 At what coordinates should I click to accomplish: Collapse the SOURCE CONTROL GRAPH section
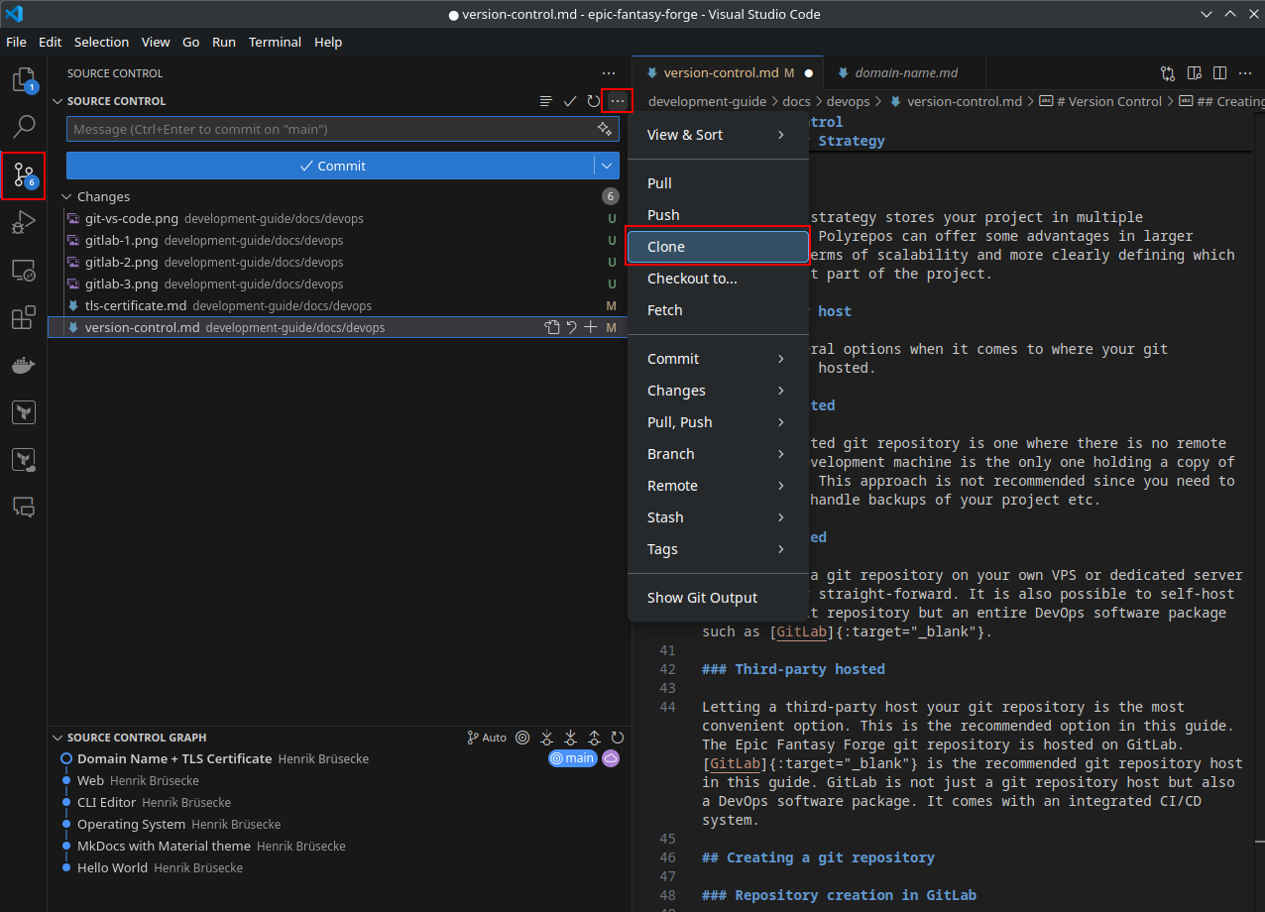pos(57,738)
